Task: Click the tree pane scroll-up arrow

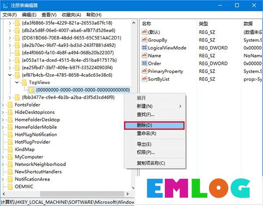Action: (x=134, y=23)
